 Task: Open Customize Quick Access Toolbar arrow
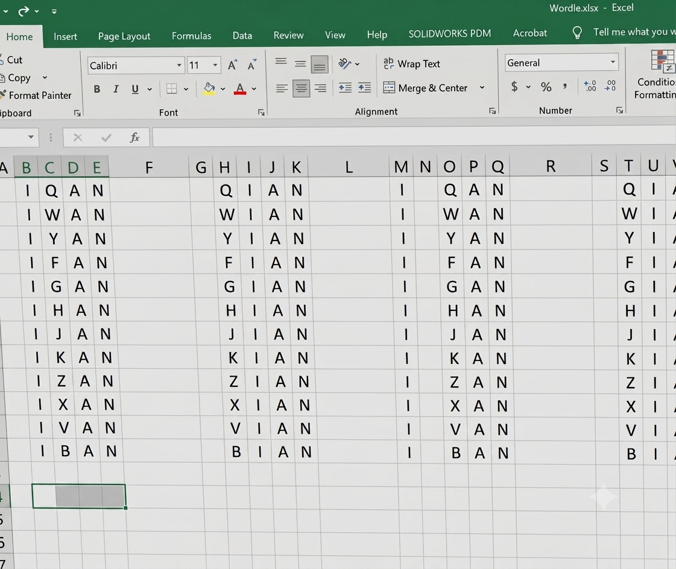pyautogui.click(x=54, y=11)
